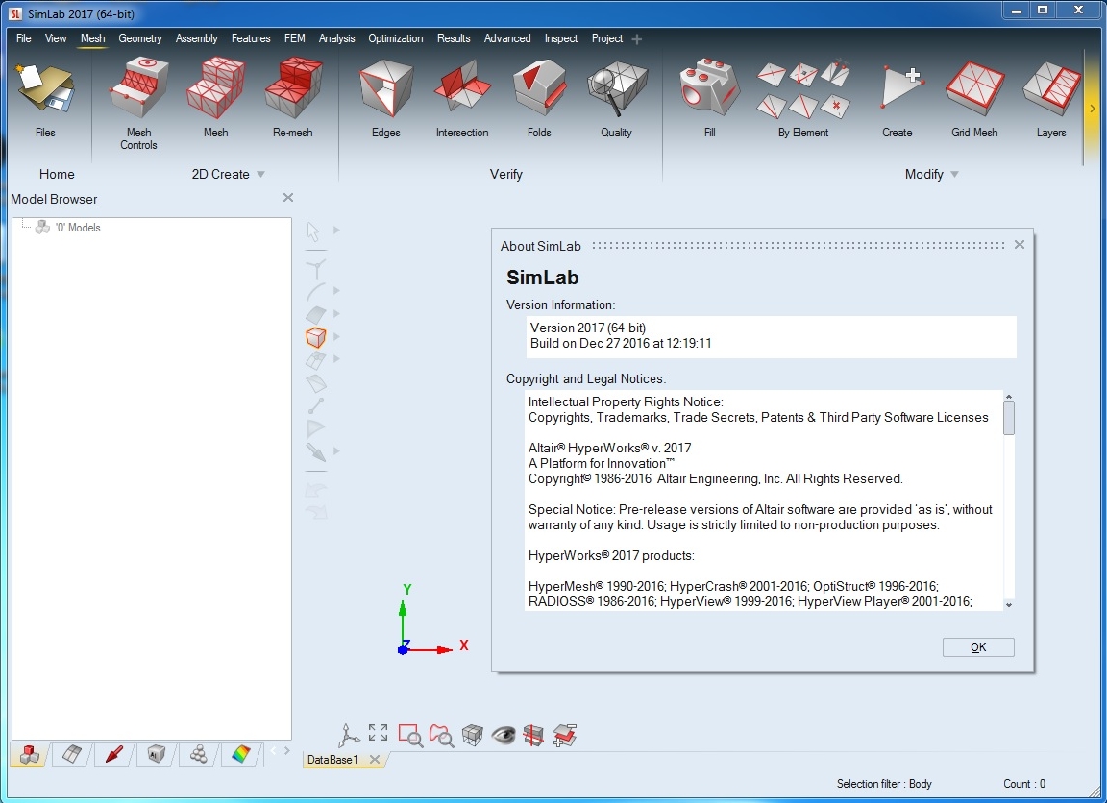This screenshot has height=803, width=1107.
Task: Click OK in About SimLab dialog
Action: 978,647
